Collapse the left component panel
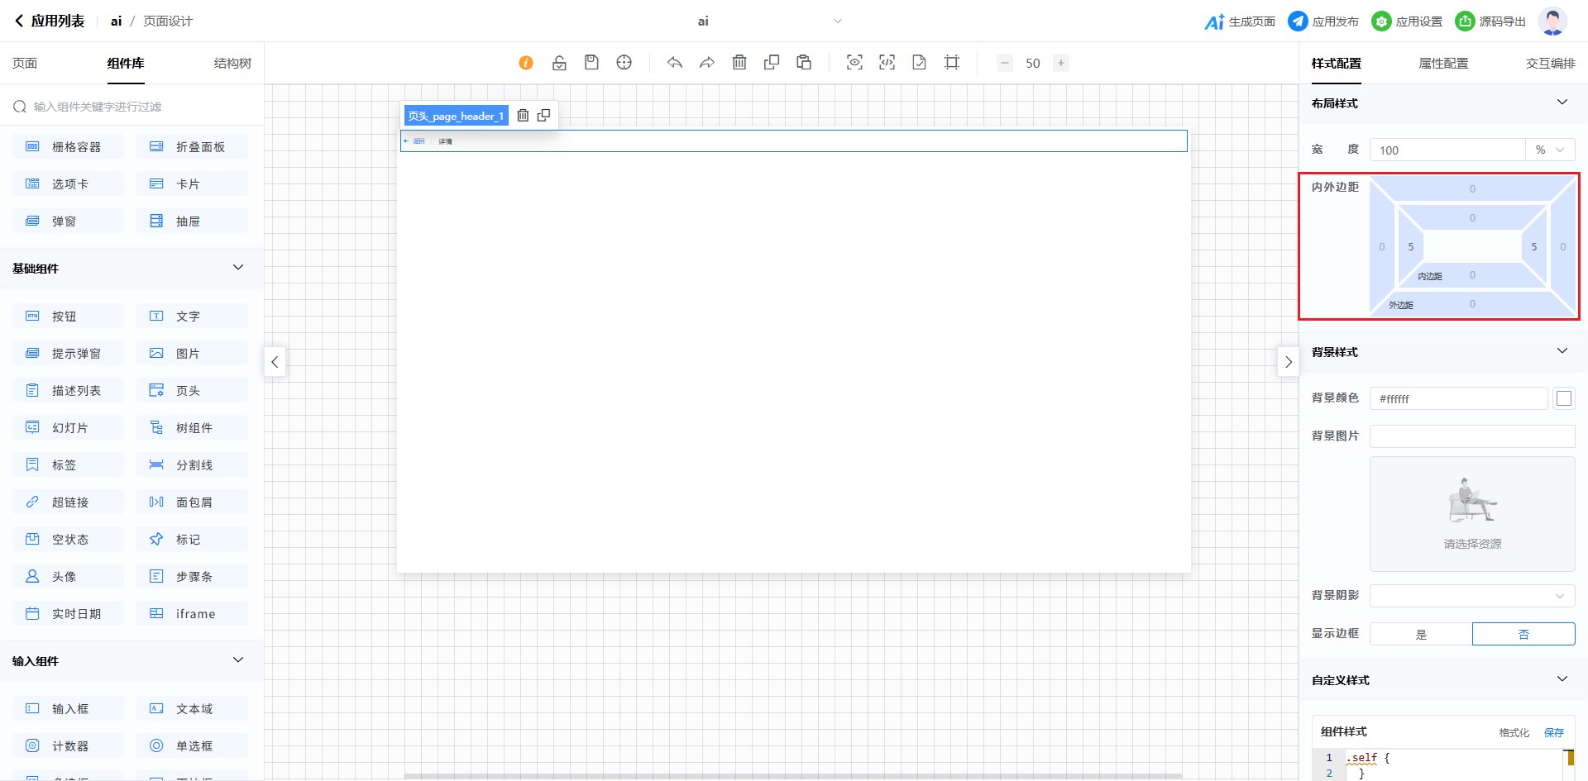The image size is (1588, 781). (x=275, y=362)
